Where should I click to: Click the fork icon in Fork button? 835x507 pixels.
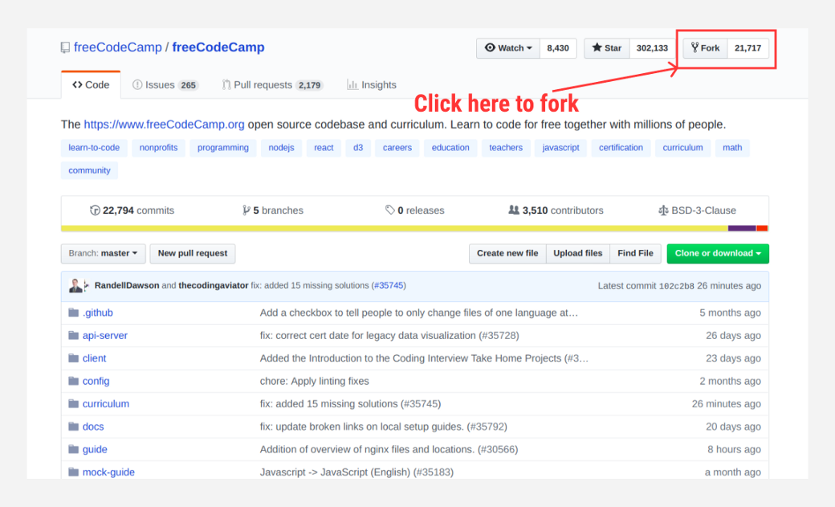(695, 47)
